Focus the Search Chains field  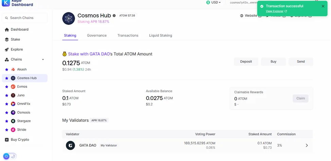25,18
